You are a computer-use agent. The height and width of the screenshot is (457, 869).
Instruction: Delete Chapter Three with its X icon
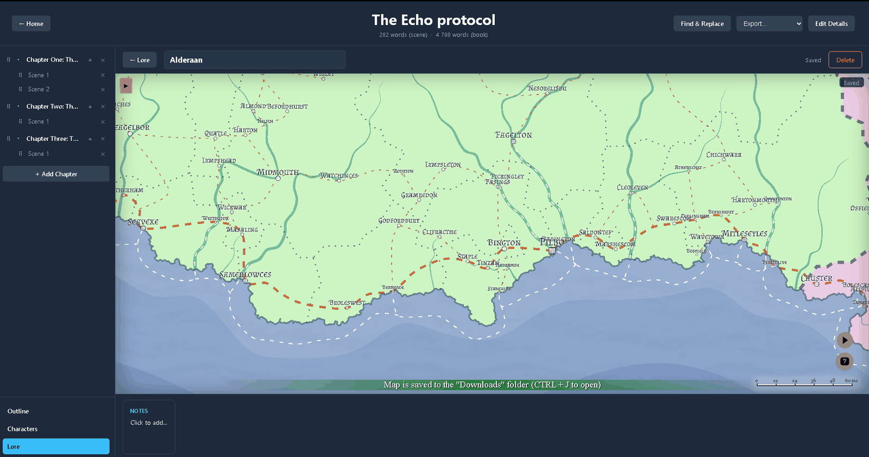tap(103, 139)
